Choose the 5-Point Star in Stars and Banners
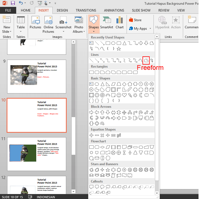 point(108,170)
